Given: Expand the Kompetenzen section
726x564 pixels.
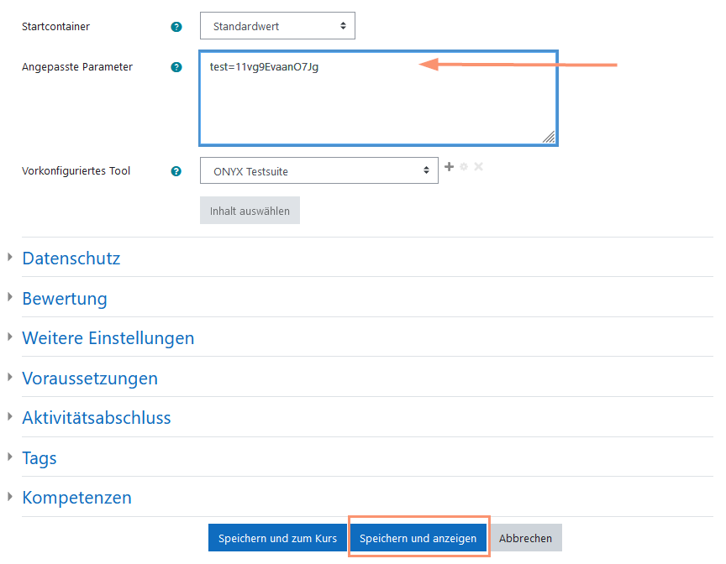Looking at the screenshot, I should tap(76, 497).
